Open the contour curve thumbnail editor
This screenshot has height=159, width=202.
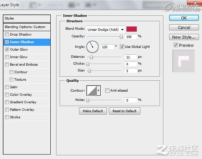92,91
